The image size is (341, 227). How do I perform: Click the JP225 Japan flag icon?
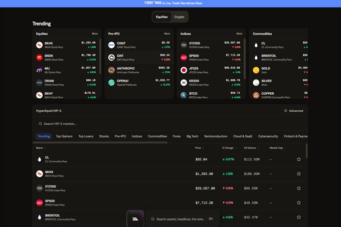click(x=184, y=70)
